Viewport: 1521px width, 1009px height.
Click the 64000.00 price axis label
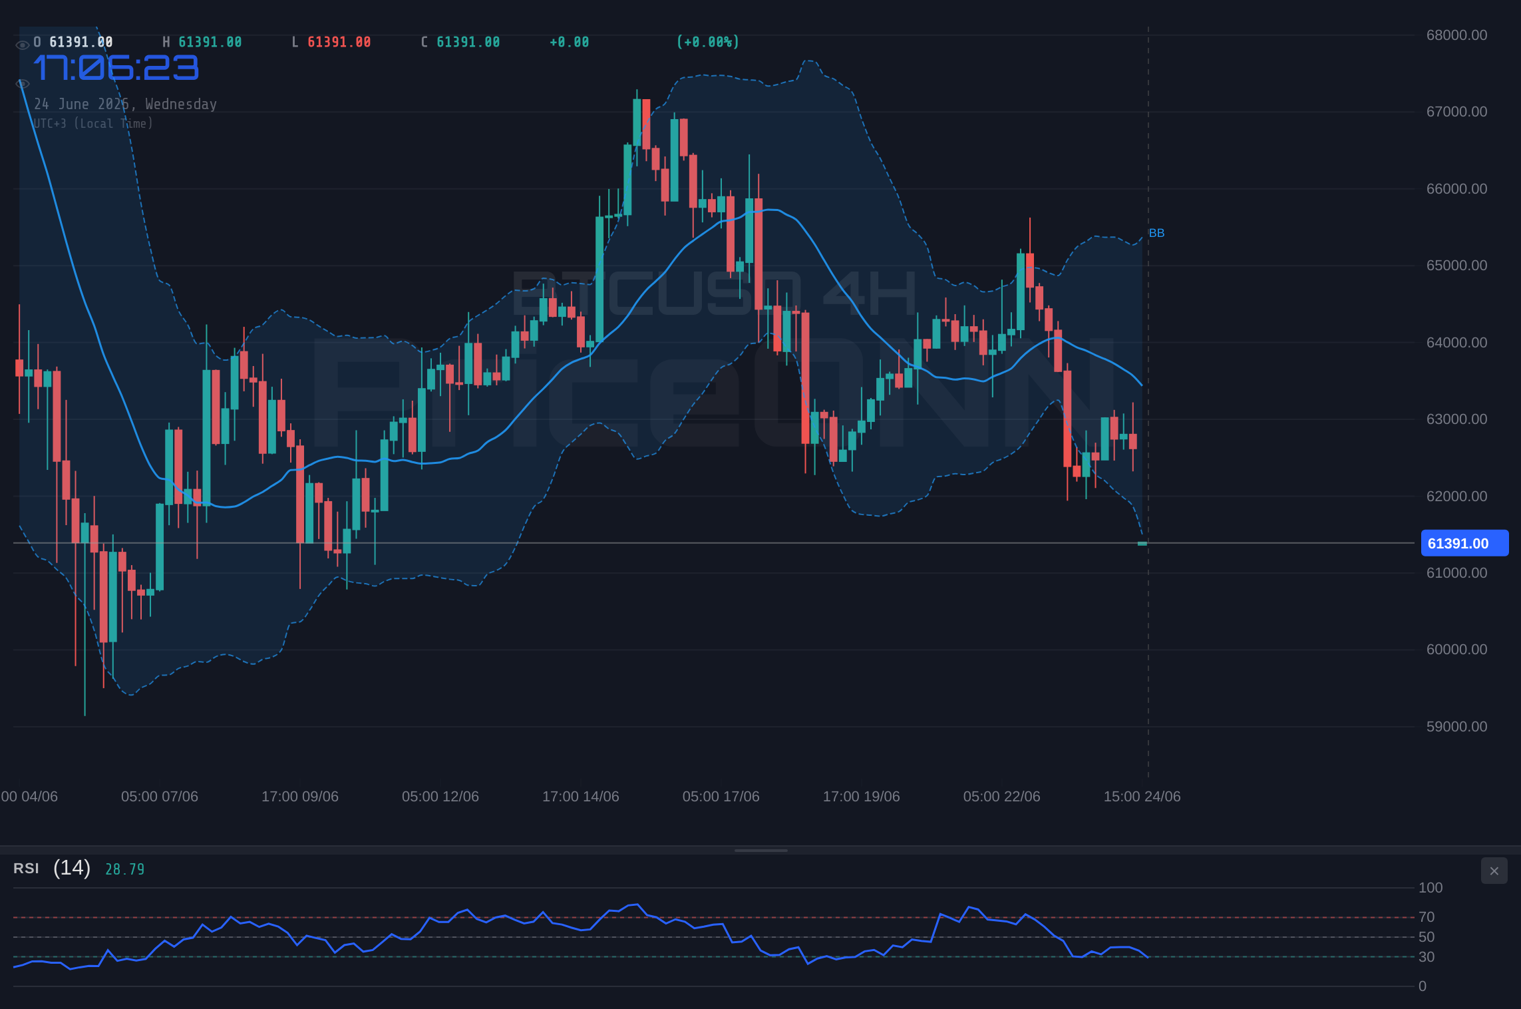(1456, 343)
